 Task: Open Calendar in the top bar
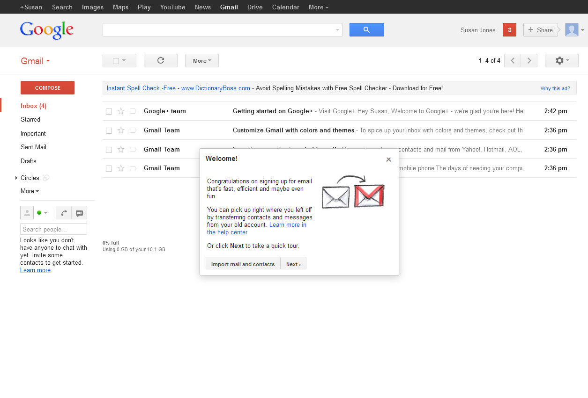(285, 7)
